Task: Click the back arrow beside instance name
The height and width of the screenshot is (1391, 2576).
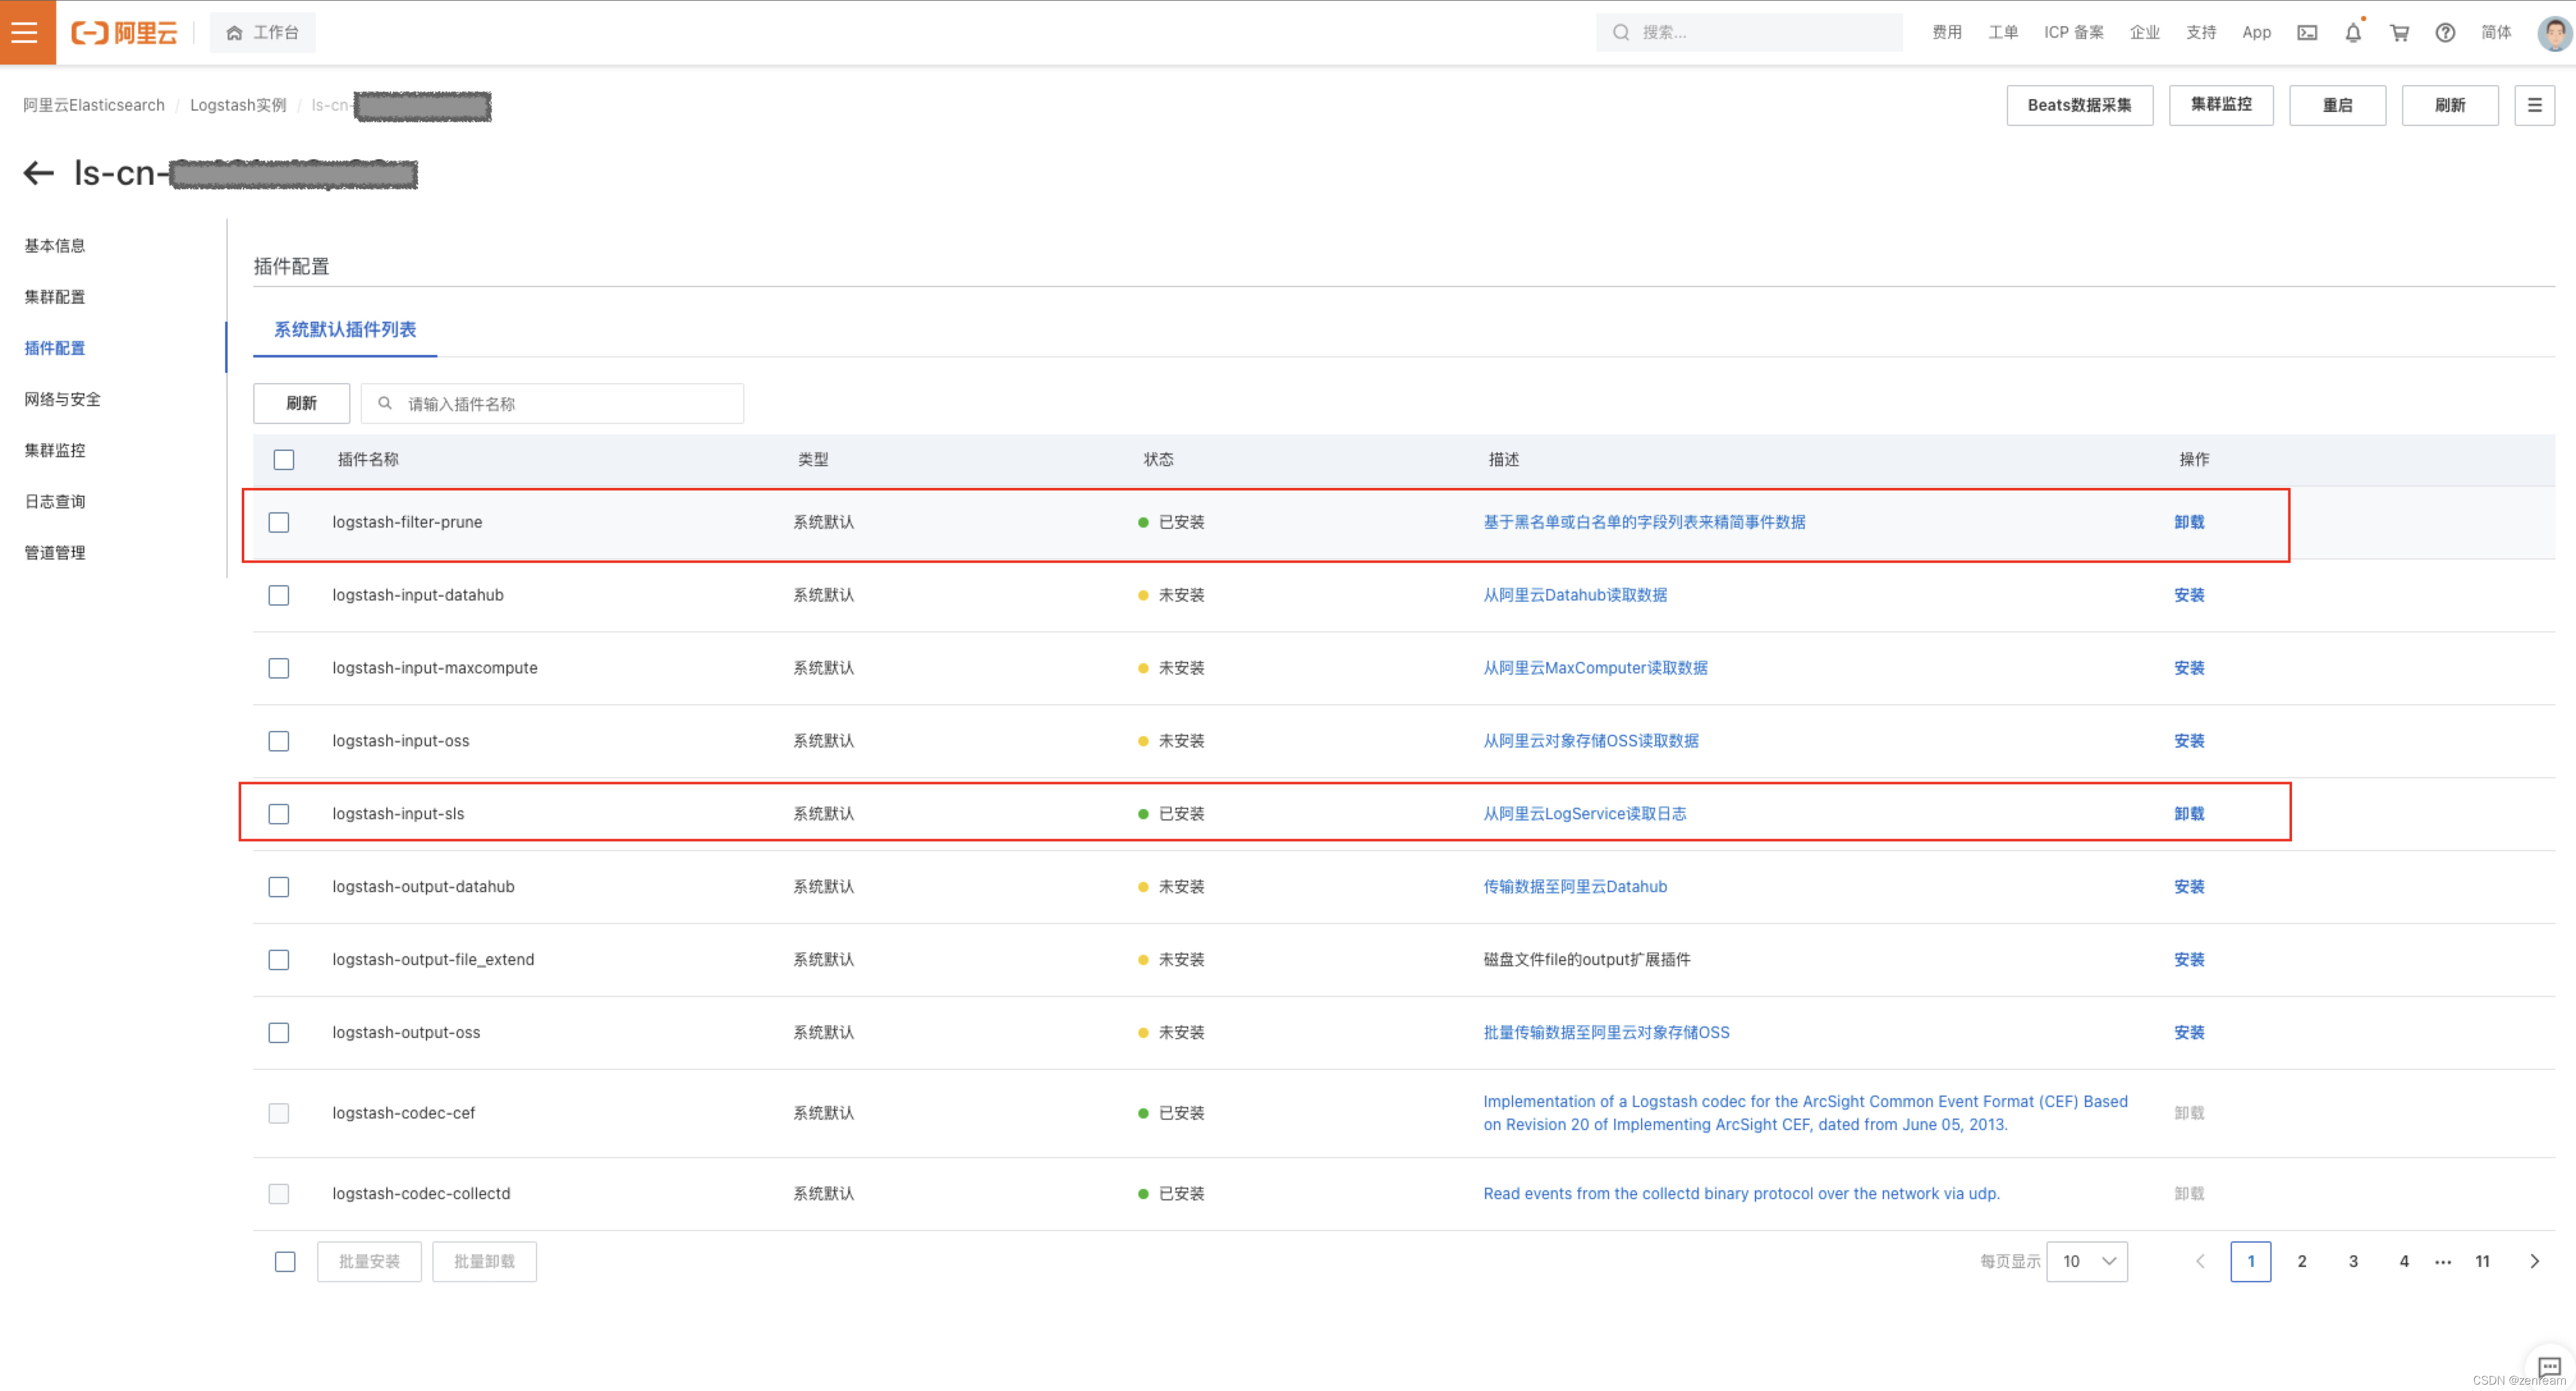Action: (x=38, y=173)
